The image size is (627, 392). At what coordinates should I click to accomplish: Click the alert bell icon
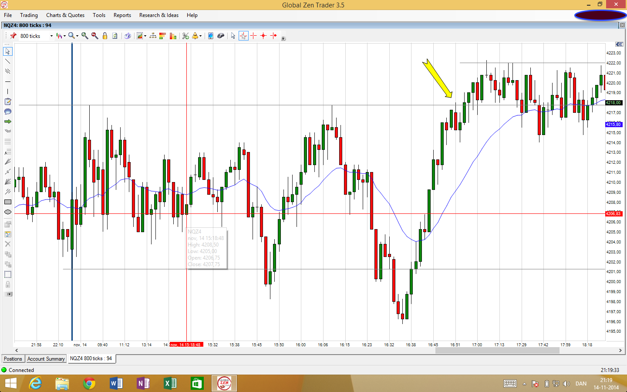click(x=195, y=36)
